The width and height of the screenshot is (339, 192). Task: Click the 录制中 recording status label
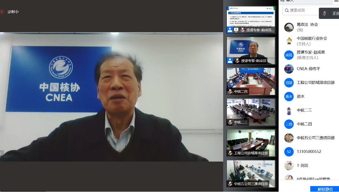13,12
